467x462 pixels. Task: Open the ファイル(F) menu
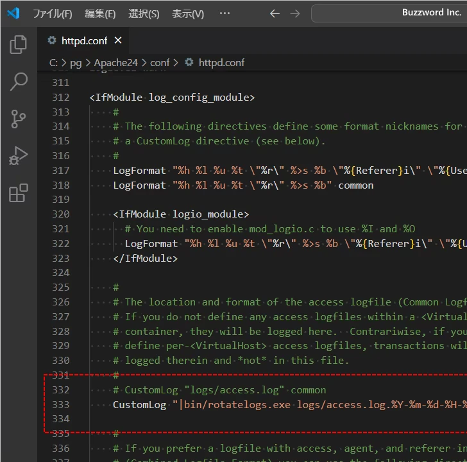[x=52, y=13]
